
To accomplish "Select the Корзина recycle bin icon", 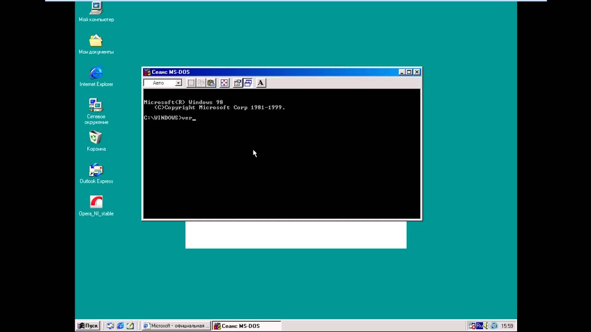I will tap(96, 141).
